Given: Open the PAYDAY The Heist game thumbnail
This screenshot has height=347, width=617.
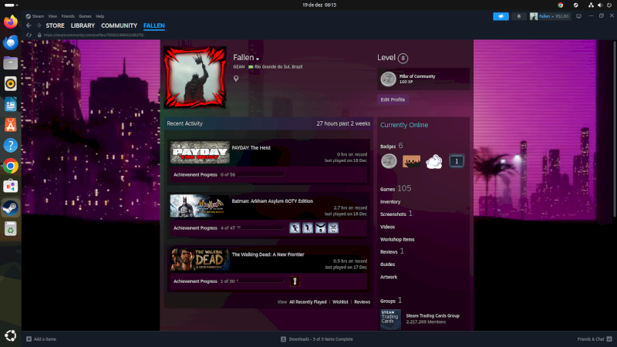Looking at the screenshot, I should point(200,152).
